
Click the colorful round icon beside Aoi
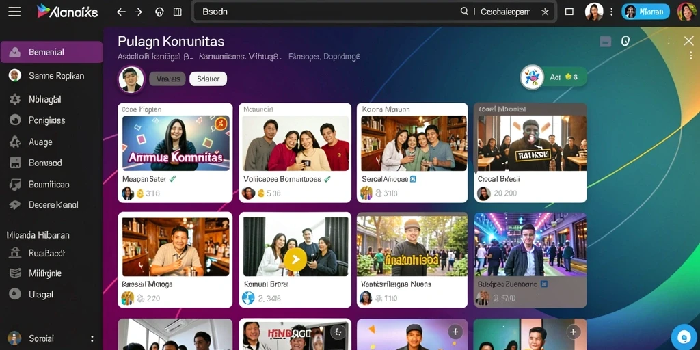coord(532,77)
